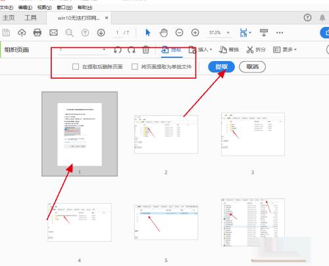Select page 5 thumbnail

click(166, 223)
